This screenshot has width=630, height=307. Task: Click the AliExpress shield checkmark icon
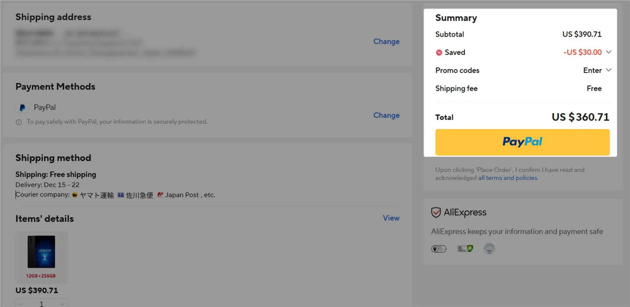pyautogui.click(x=436, y=213)
